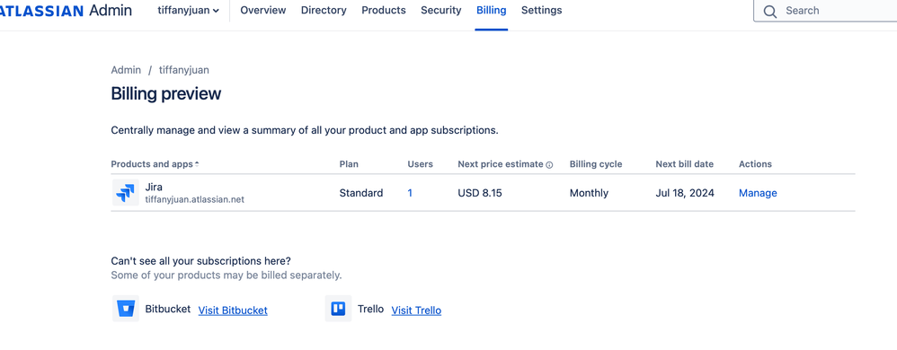The image size is (897, 350).
Task: Click the Admin breadcrumb link
Action: tap(126, 70)
